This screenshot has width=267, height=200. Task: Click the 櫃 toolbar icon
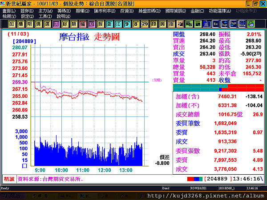point(20,24)
